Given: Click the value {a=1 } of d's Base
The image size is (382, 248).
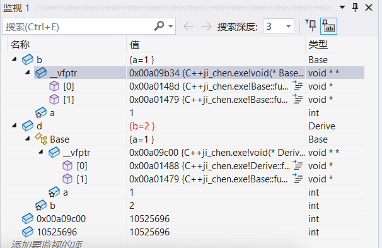Looking at the screenshot, I should pos(142,139).
